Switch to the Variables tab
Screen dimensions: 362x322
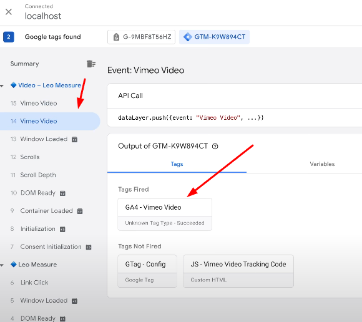tap(322, 164)
